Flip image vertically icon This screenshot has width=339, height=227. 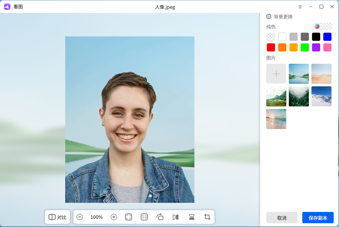192,217
